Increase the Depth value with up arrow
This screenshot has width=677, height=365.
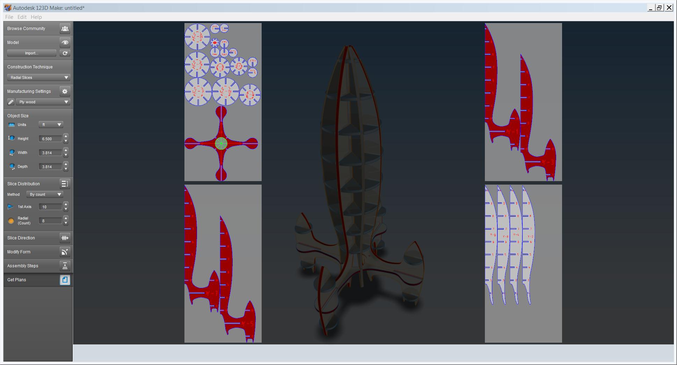coord(66,164)
